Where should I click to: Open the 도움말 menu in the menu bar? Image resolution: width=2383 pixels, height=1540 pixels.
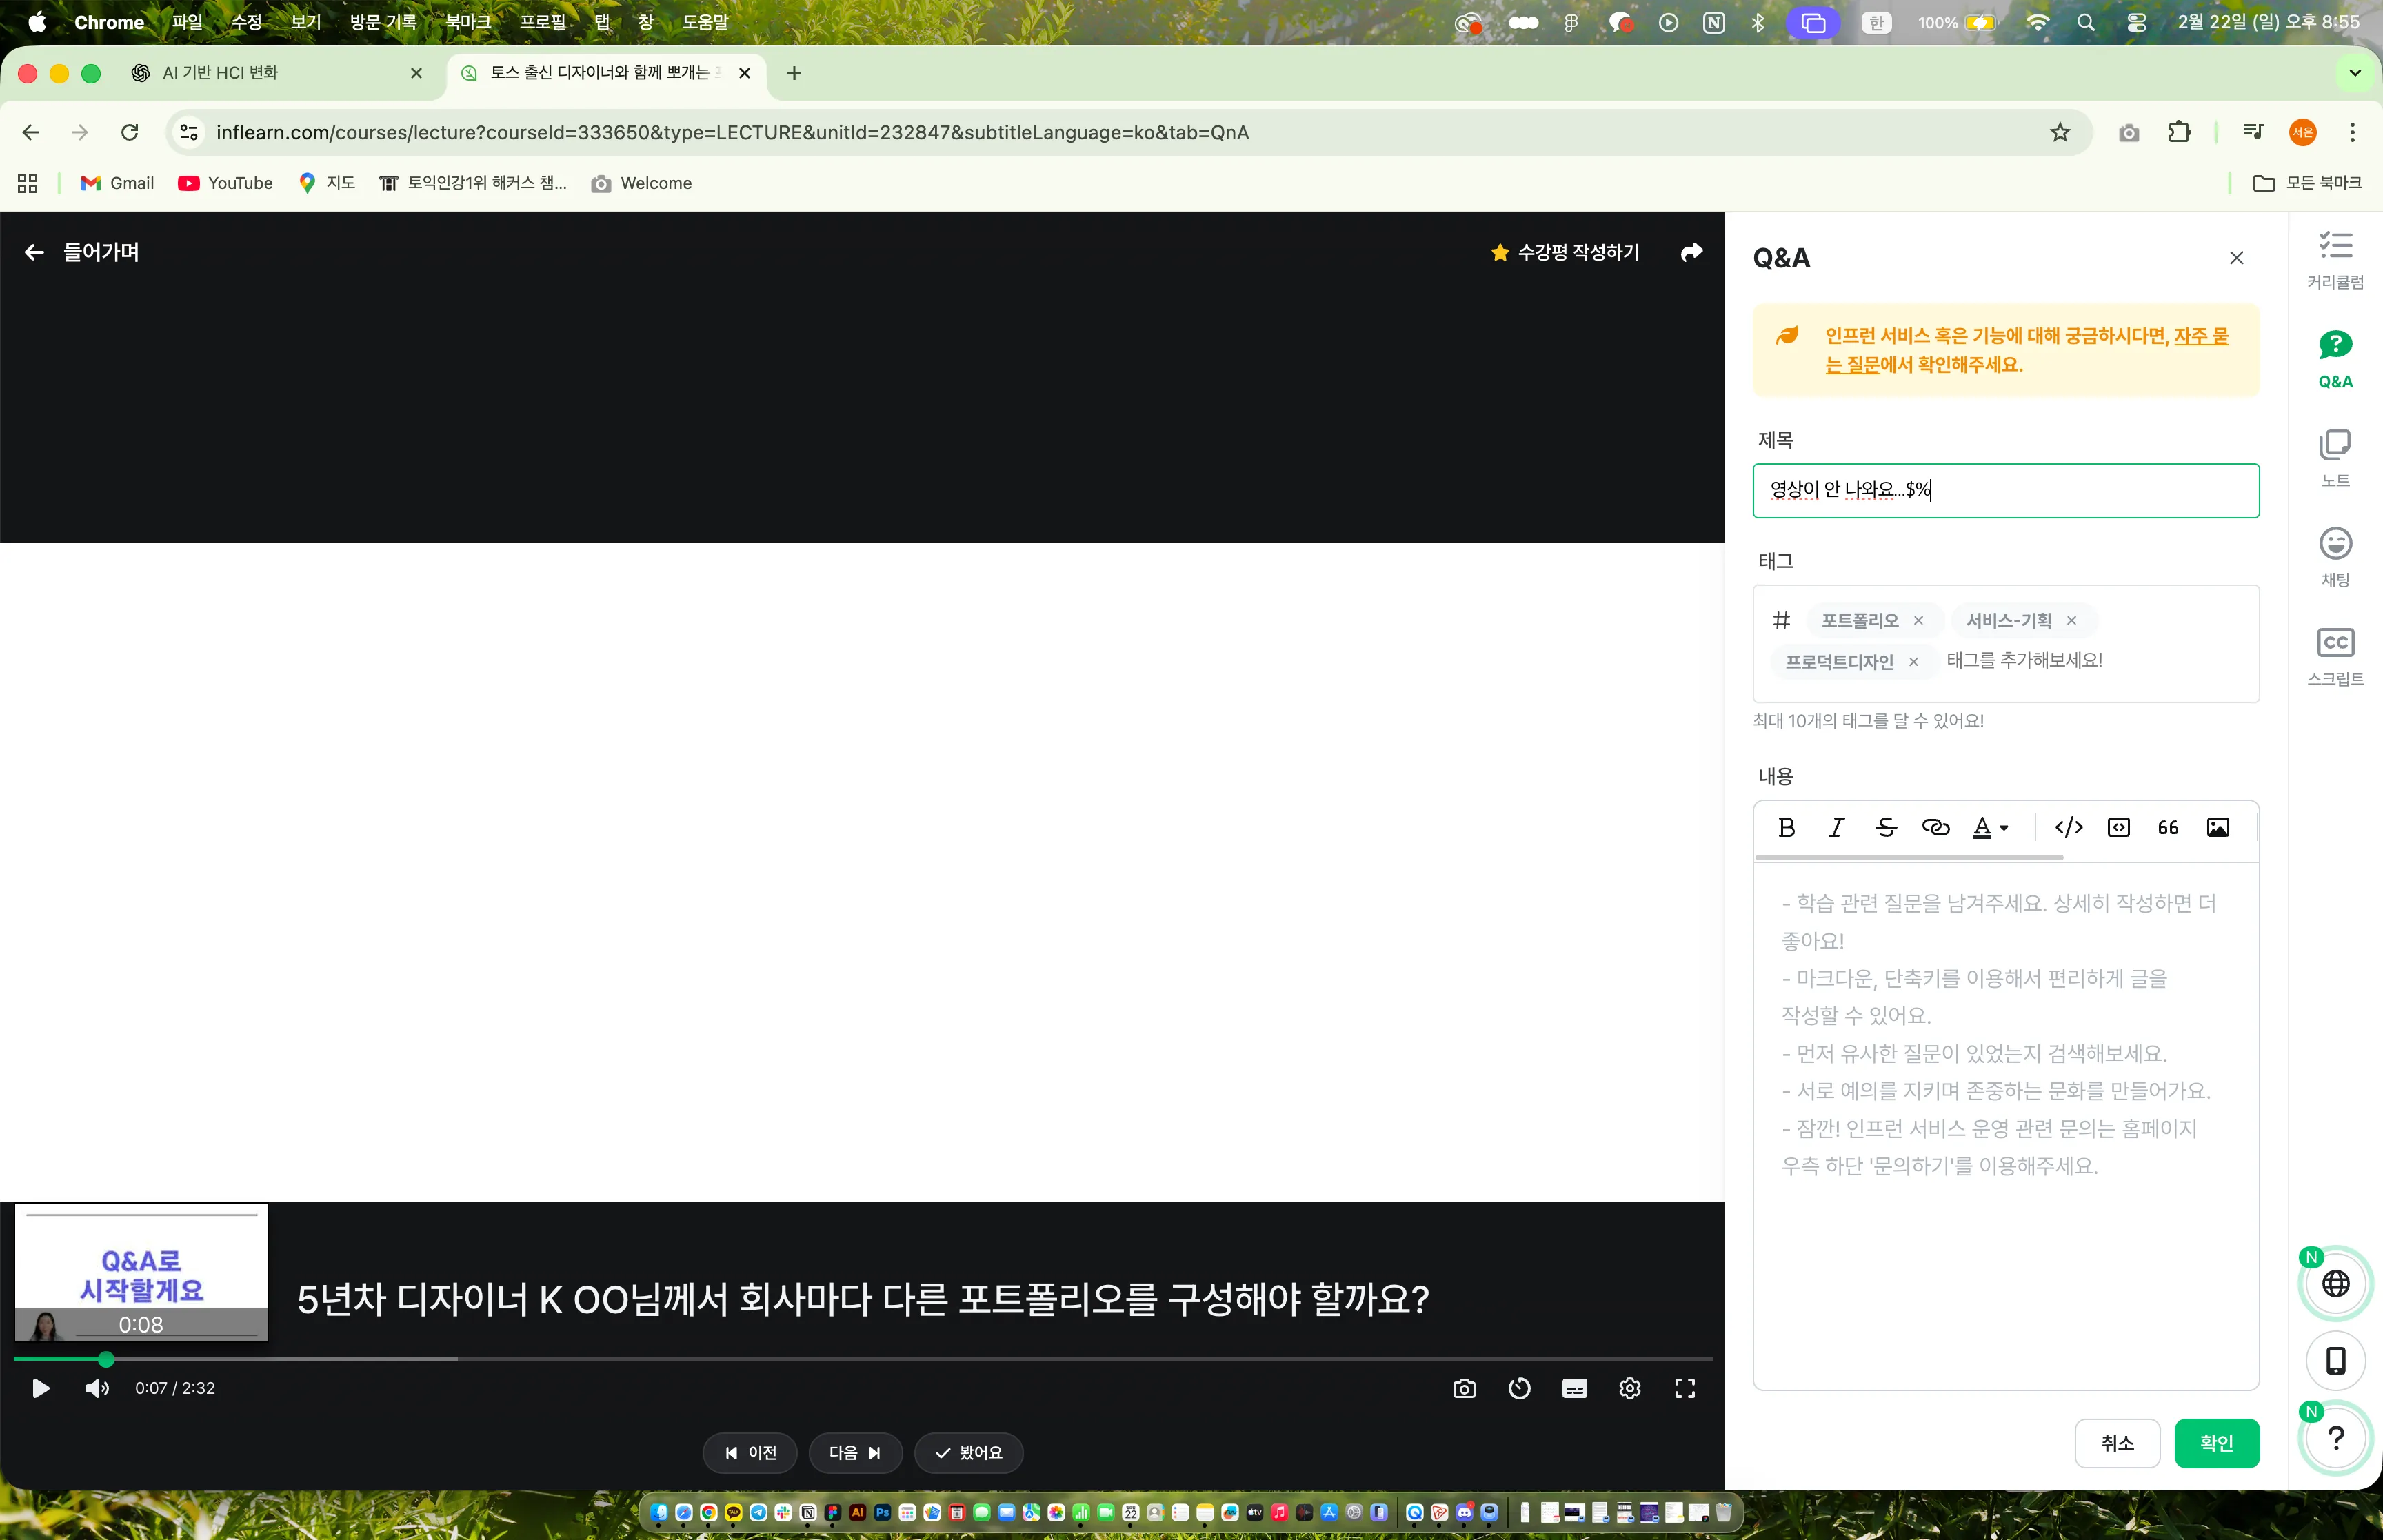[706, 21]
